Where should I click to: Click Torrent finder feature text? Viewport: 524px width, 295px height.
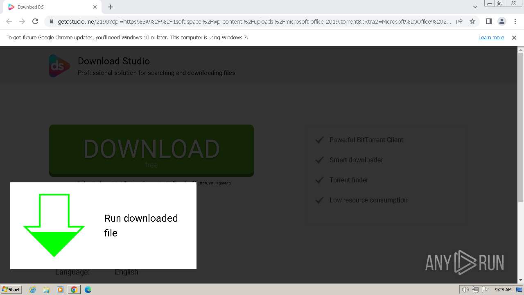point(349,180)
